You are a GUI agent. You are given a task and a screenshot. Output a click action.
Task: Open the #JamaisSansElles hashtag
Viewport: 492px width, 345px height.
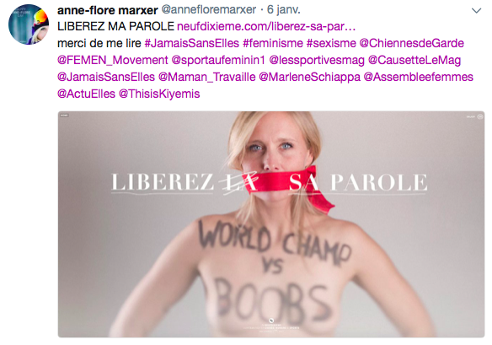pos(192,43)
